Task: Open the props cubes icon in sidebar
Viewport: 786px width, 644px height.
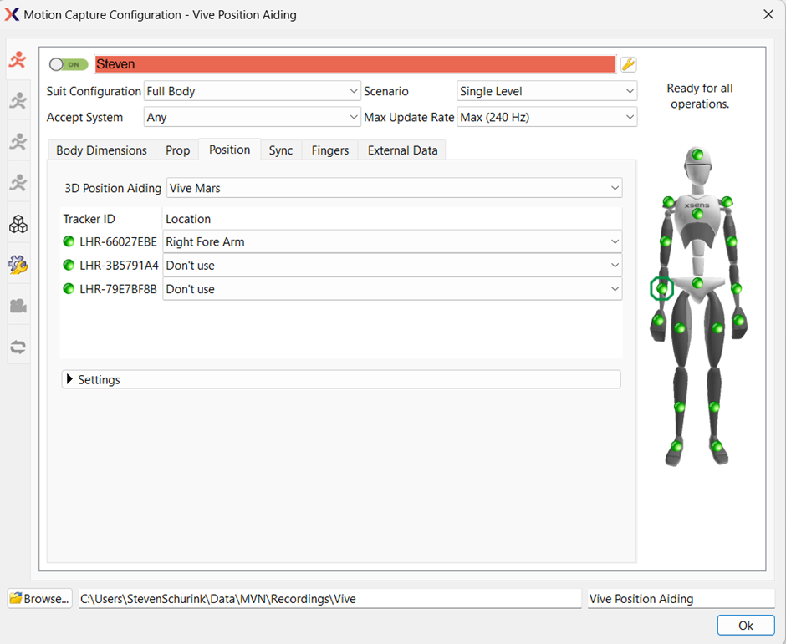Action: 18,223
